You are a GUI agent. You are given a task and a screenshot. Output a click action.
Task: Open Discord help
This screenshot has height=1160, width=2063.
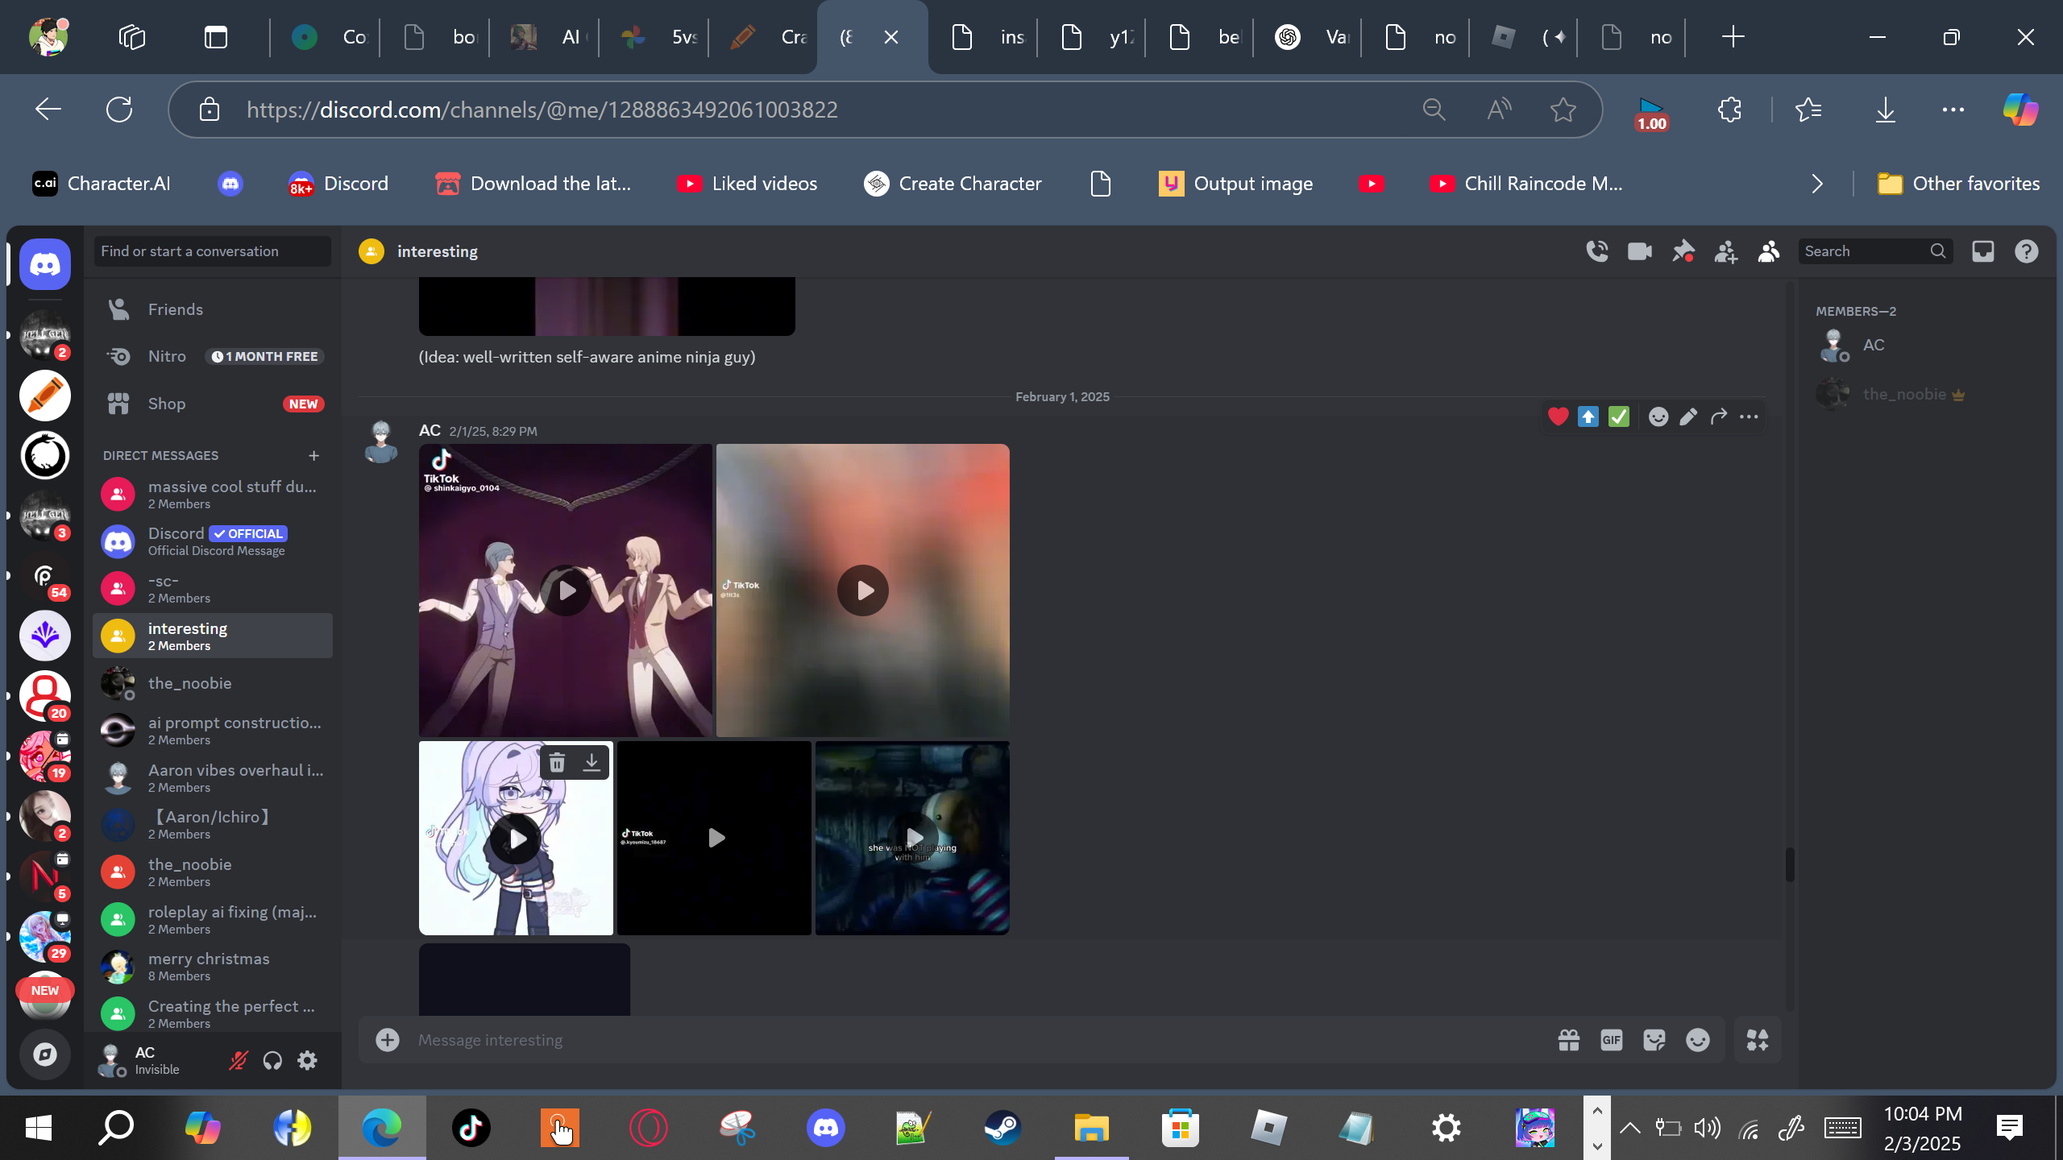(2027, 251)
